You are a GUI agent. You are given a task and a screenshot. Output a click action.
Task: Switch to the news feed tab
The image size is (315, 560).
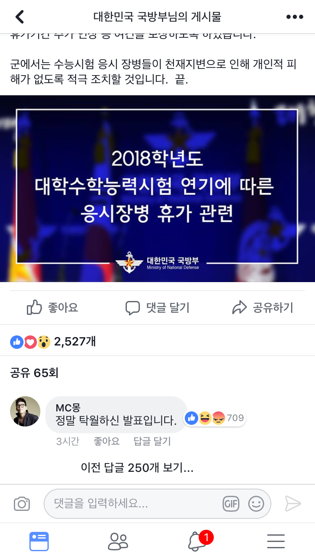click(39, 542)
